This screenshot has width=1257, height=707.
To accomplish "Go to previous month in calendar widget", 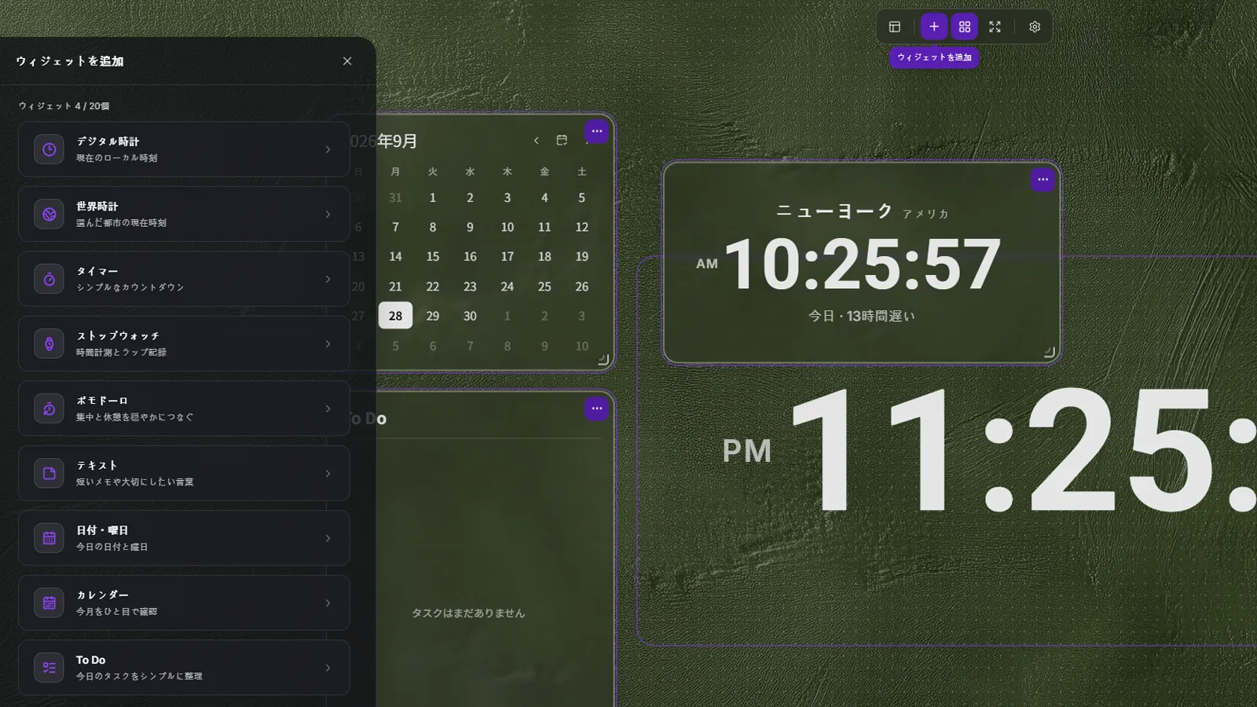I will pos(537,141).
